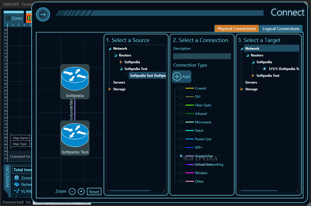Click the Map Name cell in background
This screenshot has height=206, width=311.
[21, 138]
